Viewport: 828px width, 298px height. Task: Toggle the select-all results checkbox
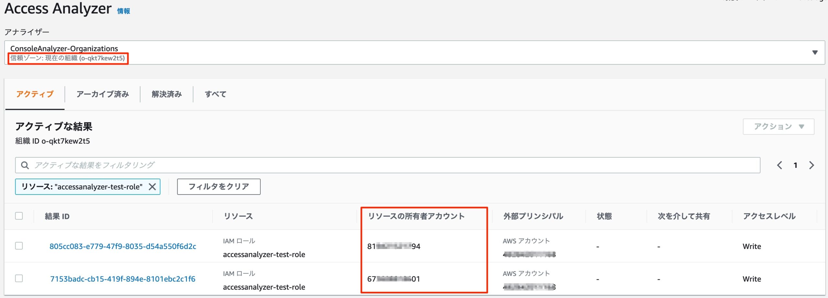tap(19, 216)
